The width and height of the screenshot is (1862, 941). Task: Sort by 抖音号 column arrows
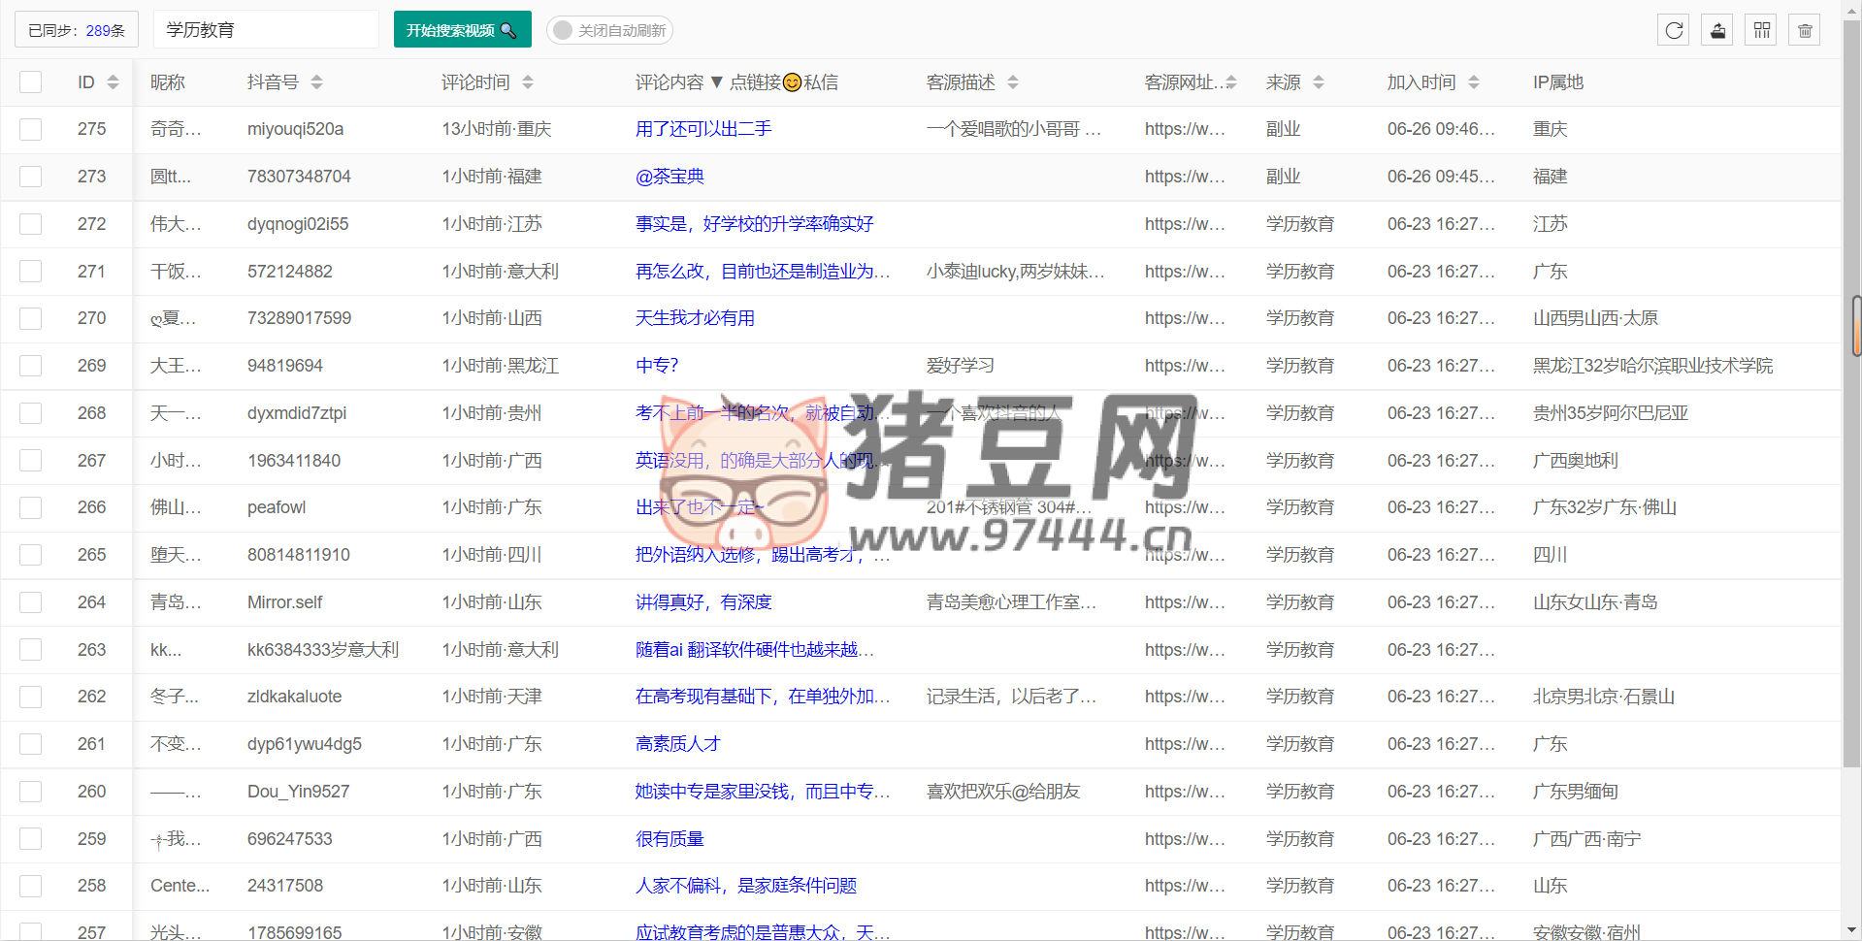[x=316, y=82]
